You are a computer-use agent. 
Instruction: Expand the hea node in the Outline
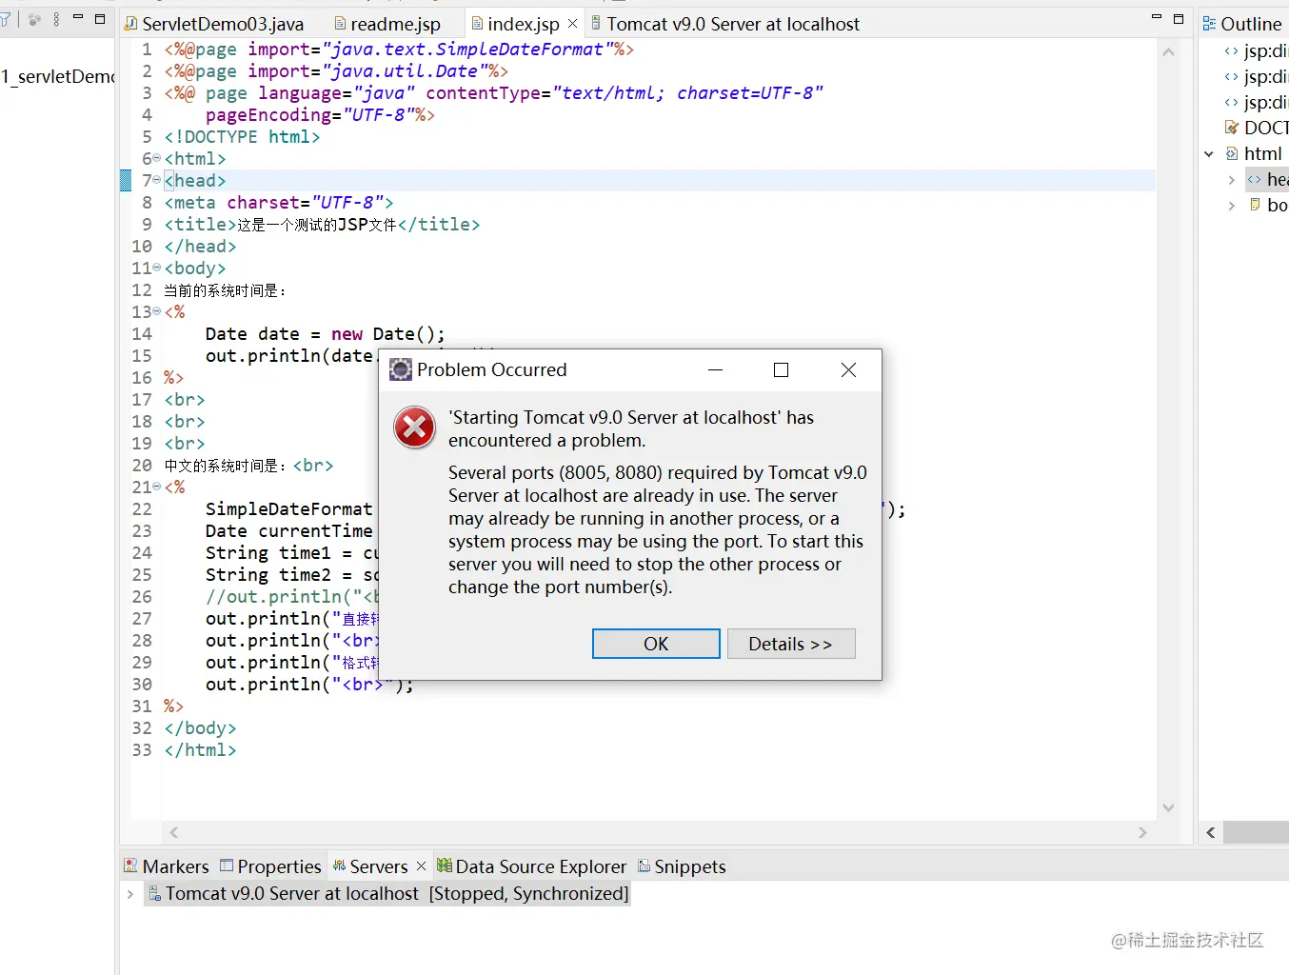(1232, 179)
